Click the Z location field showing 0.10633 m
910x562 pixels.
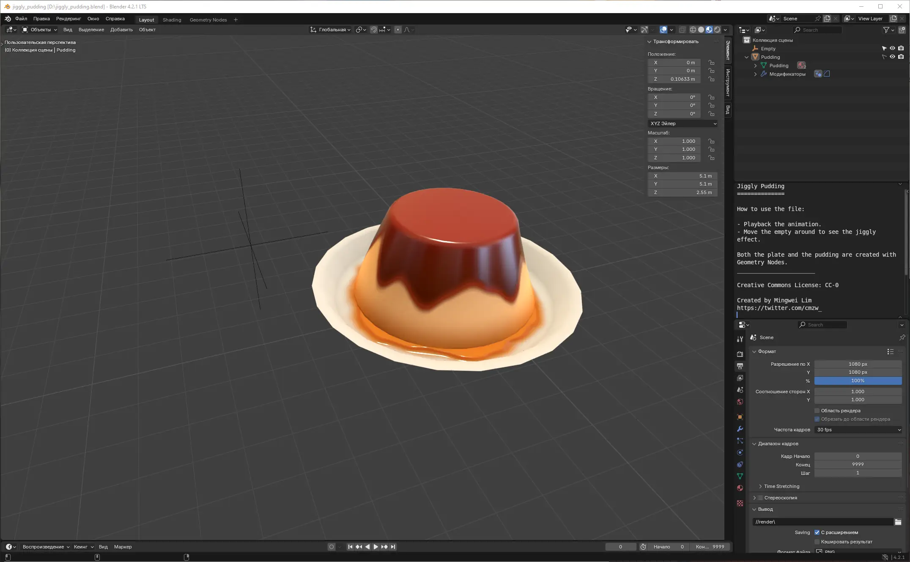pyautogui.click(x=674, y=79)
